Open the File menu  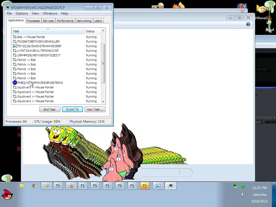pos(9,13)
